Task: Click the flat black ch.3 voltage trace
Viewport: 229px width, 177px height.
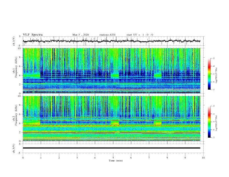Action: [x=112, y=148]
